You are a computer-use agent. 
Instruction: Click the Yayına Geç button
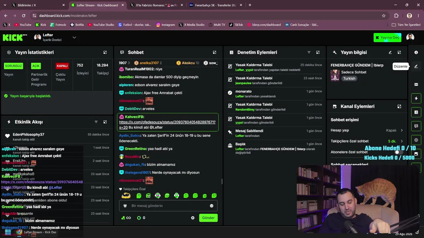coord(387,37)
